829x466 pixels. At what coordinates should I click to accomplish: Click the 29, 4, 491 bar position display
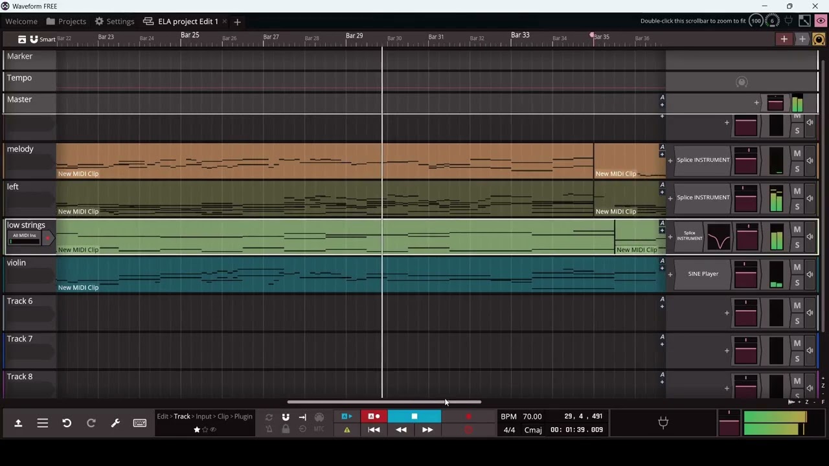(583, 417)
